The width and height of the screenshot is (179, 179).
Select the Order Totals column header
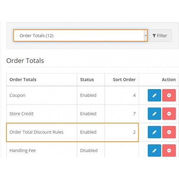coord(23,79)
